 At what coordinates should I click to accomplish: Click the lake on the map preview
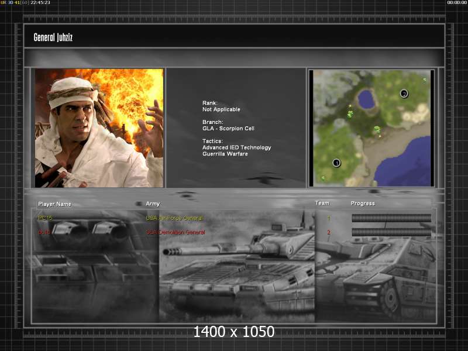tap(366, 99)
